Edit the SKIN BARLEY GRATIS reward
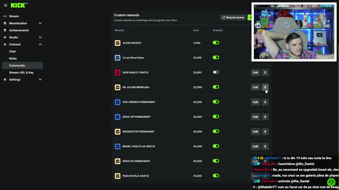Image resolution: width=339 pixels, height=190 pixels. tap(255, 72)
